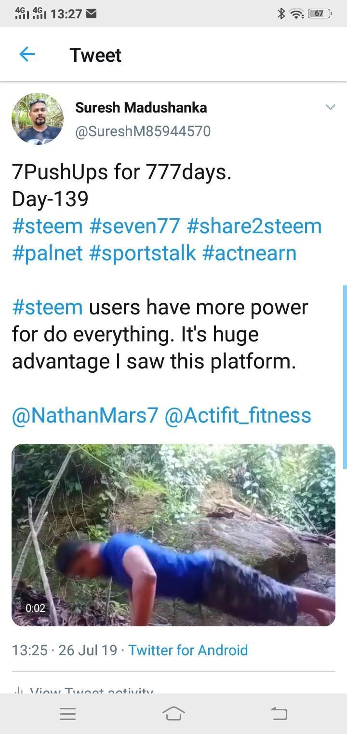The width and height of the screenshot is (347, 734).
Task: Tap the Twitter for Android source link
Action: [188, 650]
